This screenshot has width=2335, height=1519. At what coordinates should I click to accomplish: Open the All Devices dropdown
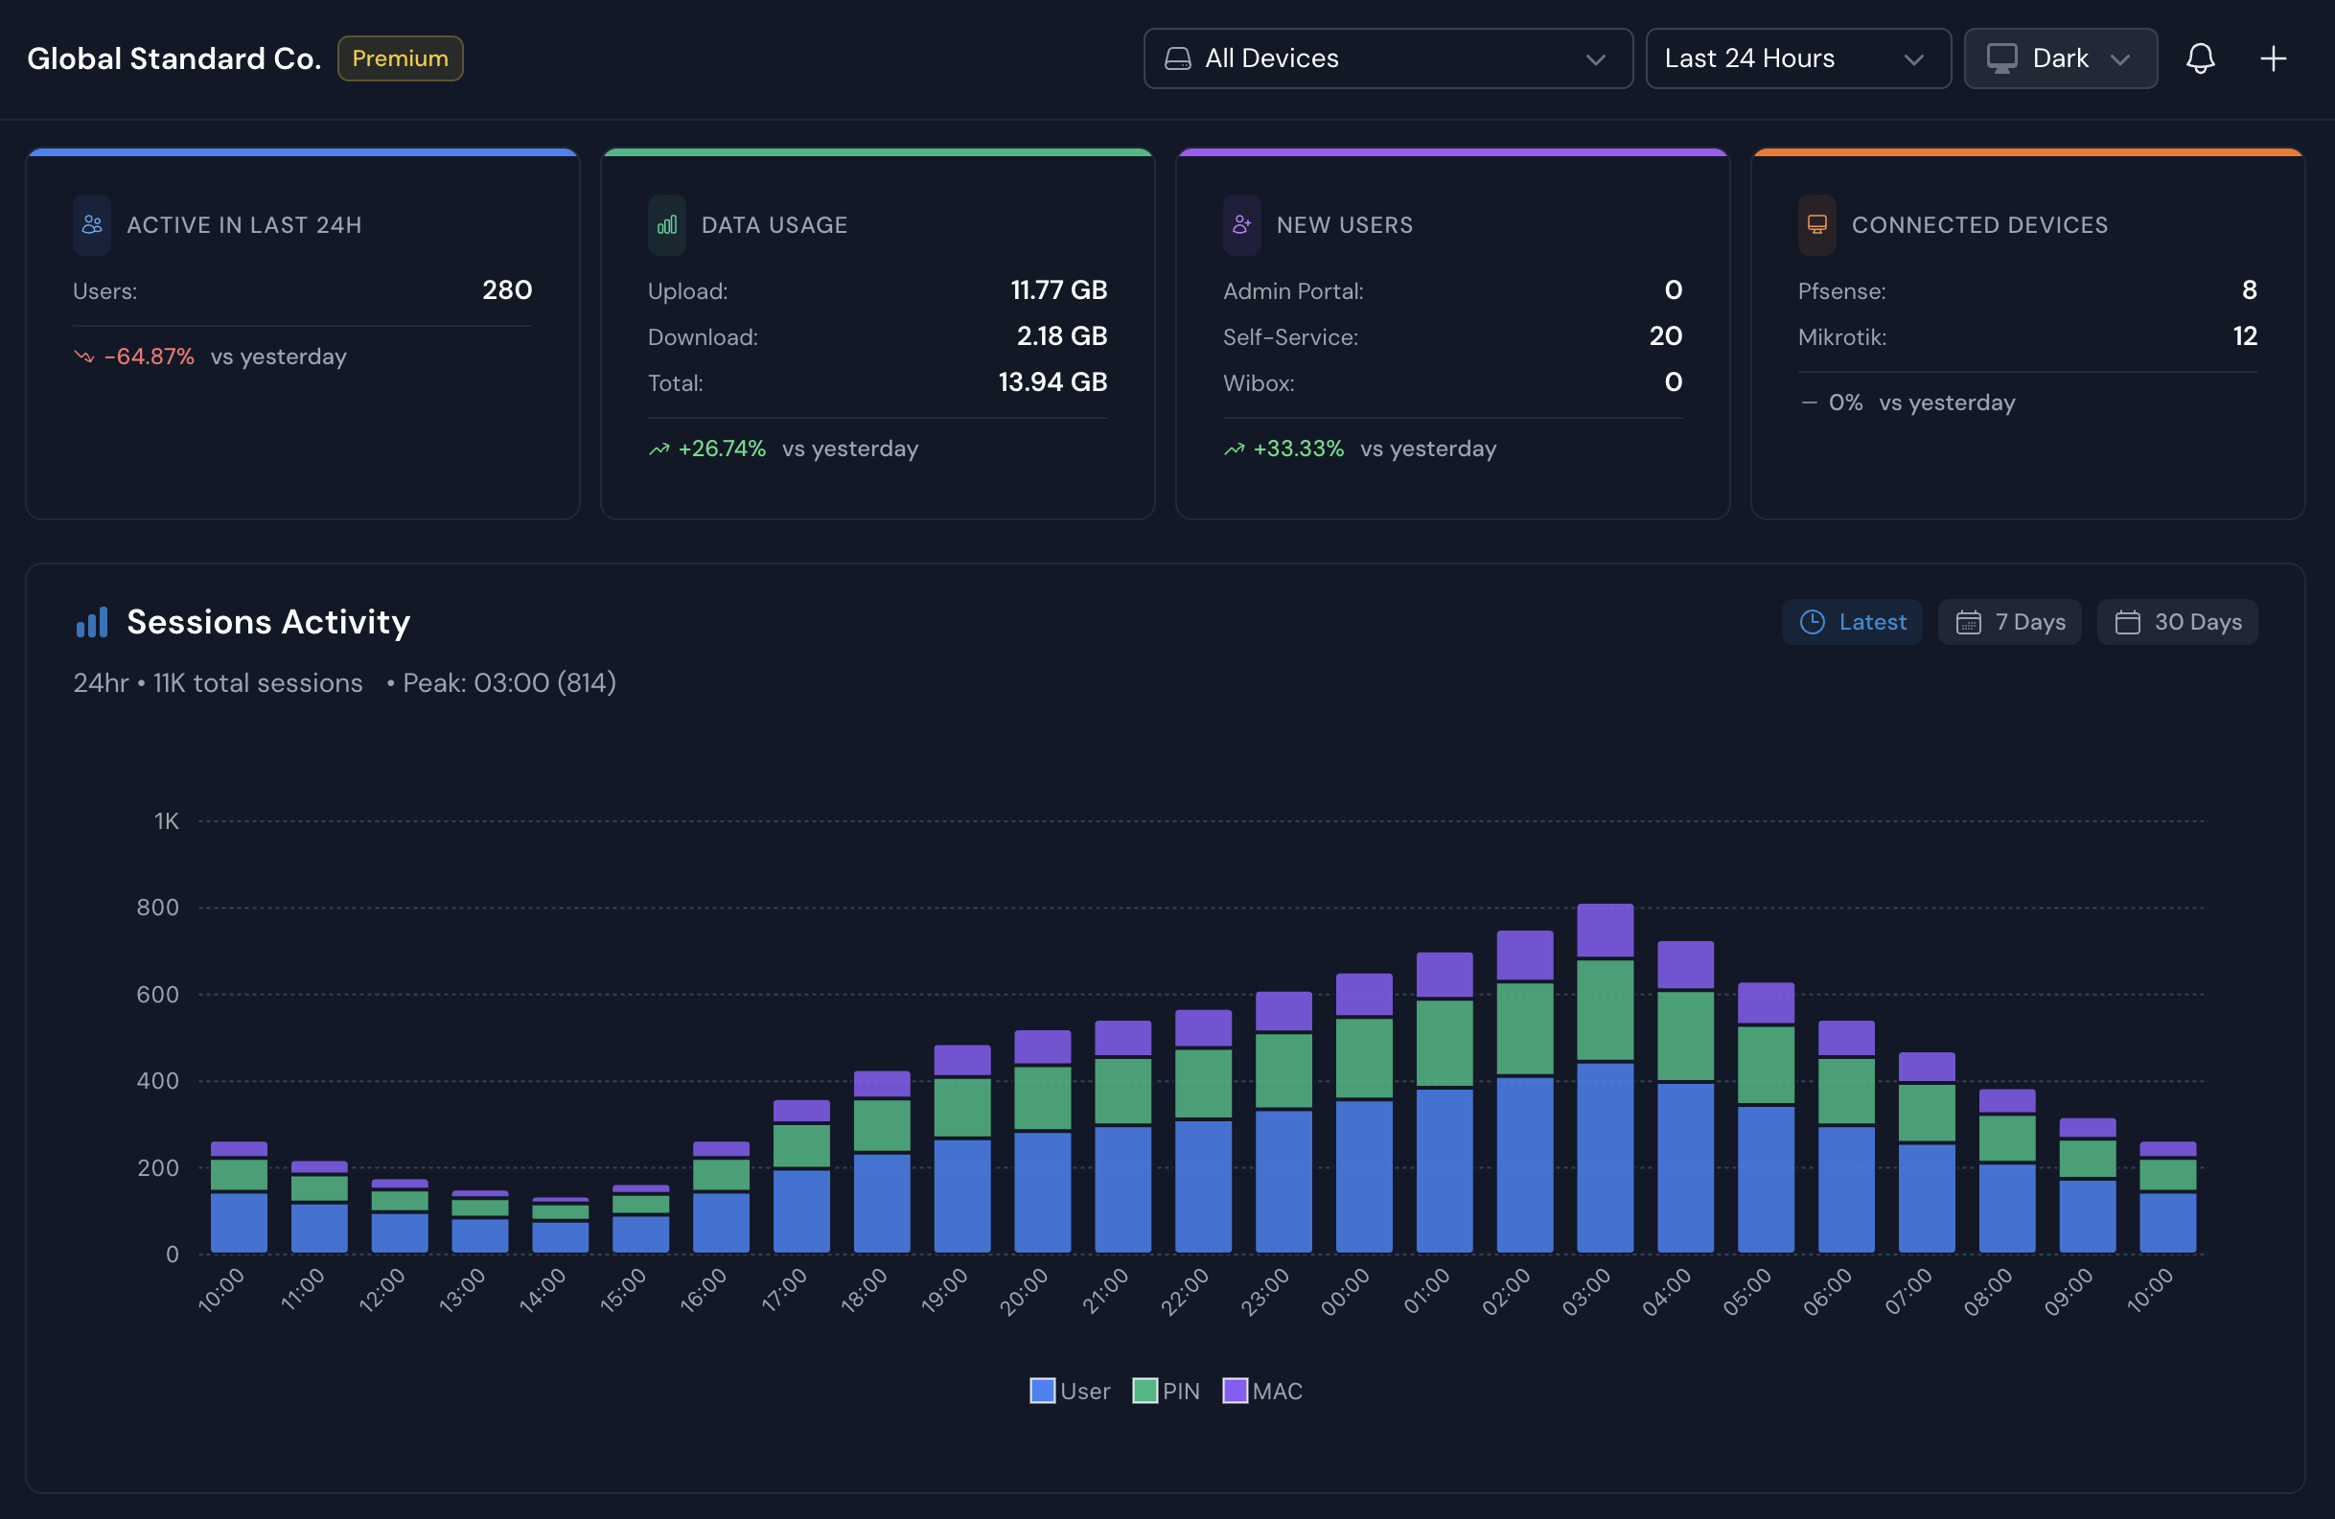1387,58
